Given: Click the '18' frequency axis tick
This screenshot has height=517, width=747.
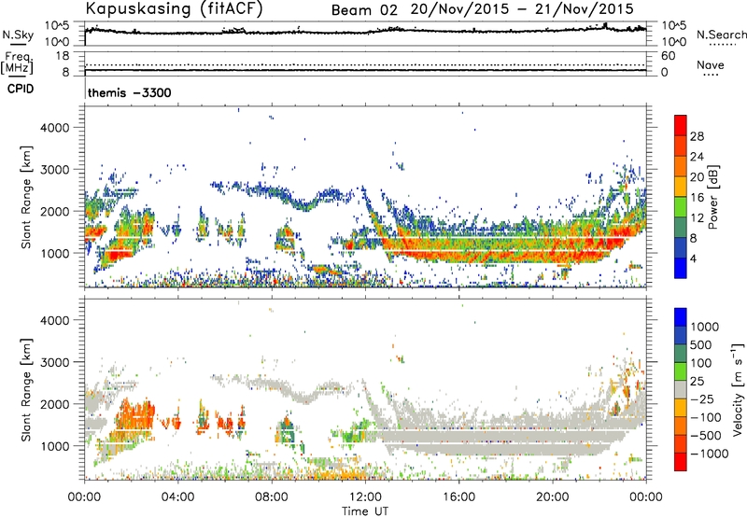Looking at the screenshot, I should pyautogui.click(x=63, y=56).
